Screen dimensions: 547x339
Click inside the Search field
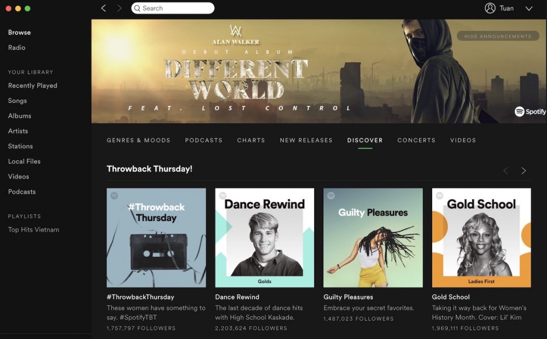176,8
